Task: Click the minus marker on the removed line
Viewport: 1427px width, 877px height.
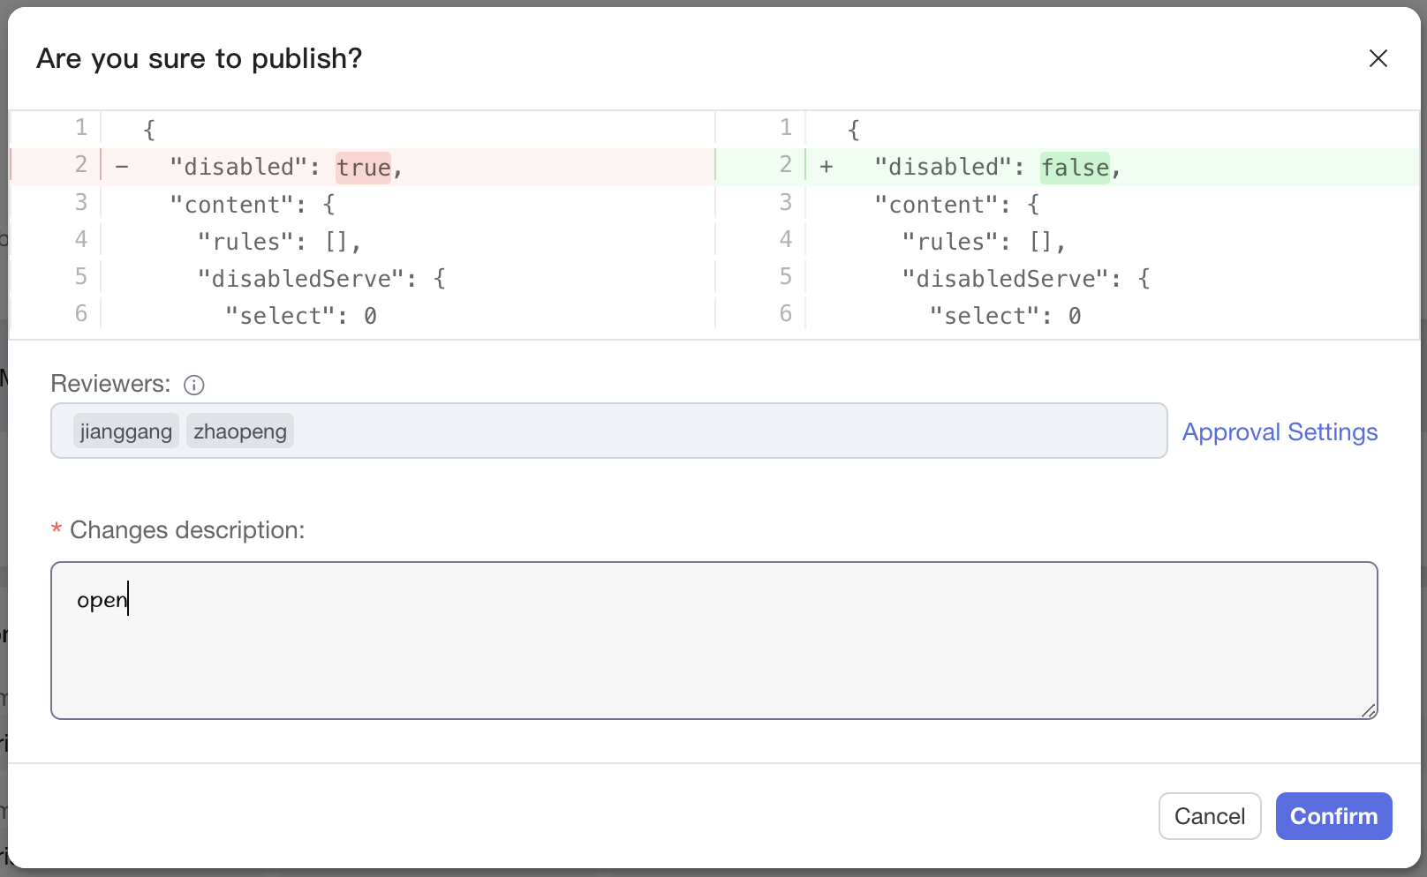Action: point(123,167)
